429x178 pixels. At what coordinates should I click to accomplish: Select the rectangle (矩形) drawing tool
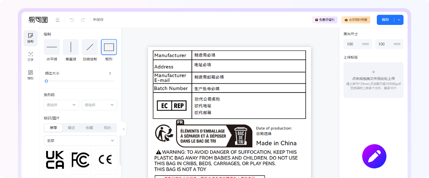pyautogui.click(x=109, y=47)
